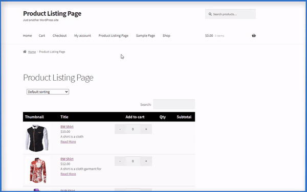The width and height of the screenshot is (307, 192).
Task: Open the BW Shirt product link
Action: (x=67, y=127)
